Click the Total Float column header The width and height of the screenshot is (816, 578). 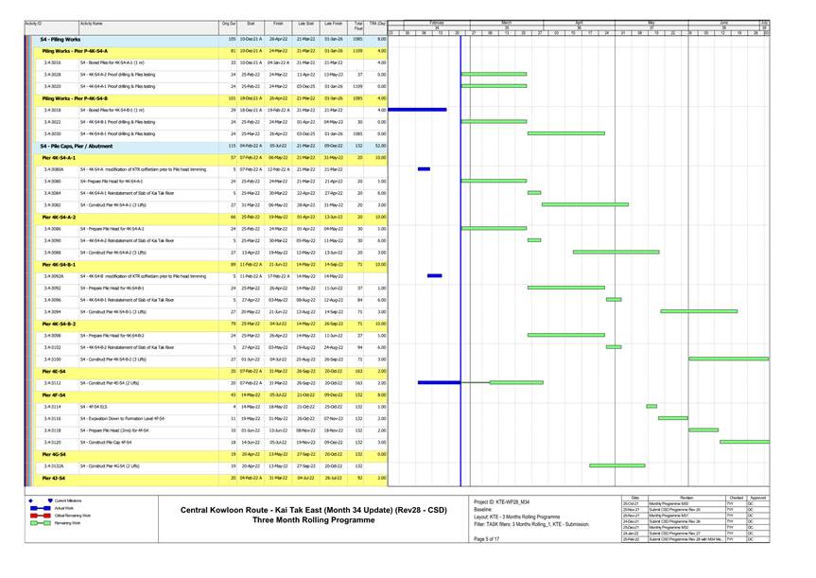[357, 25]
